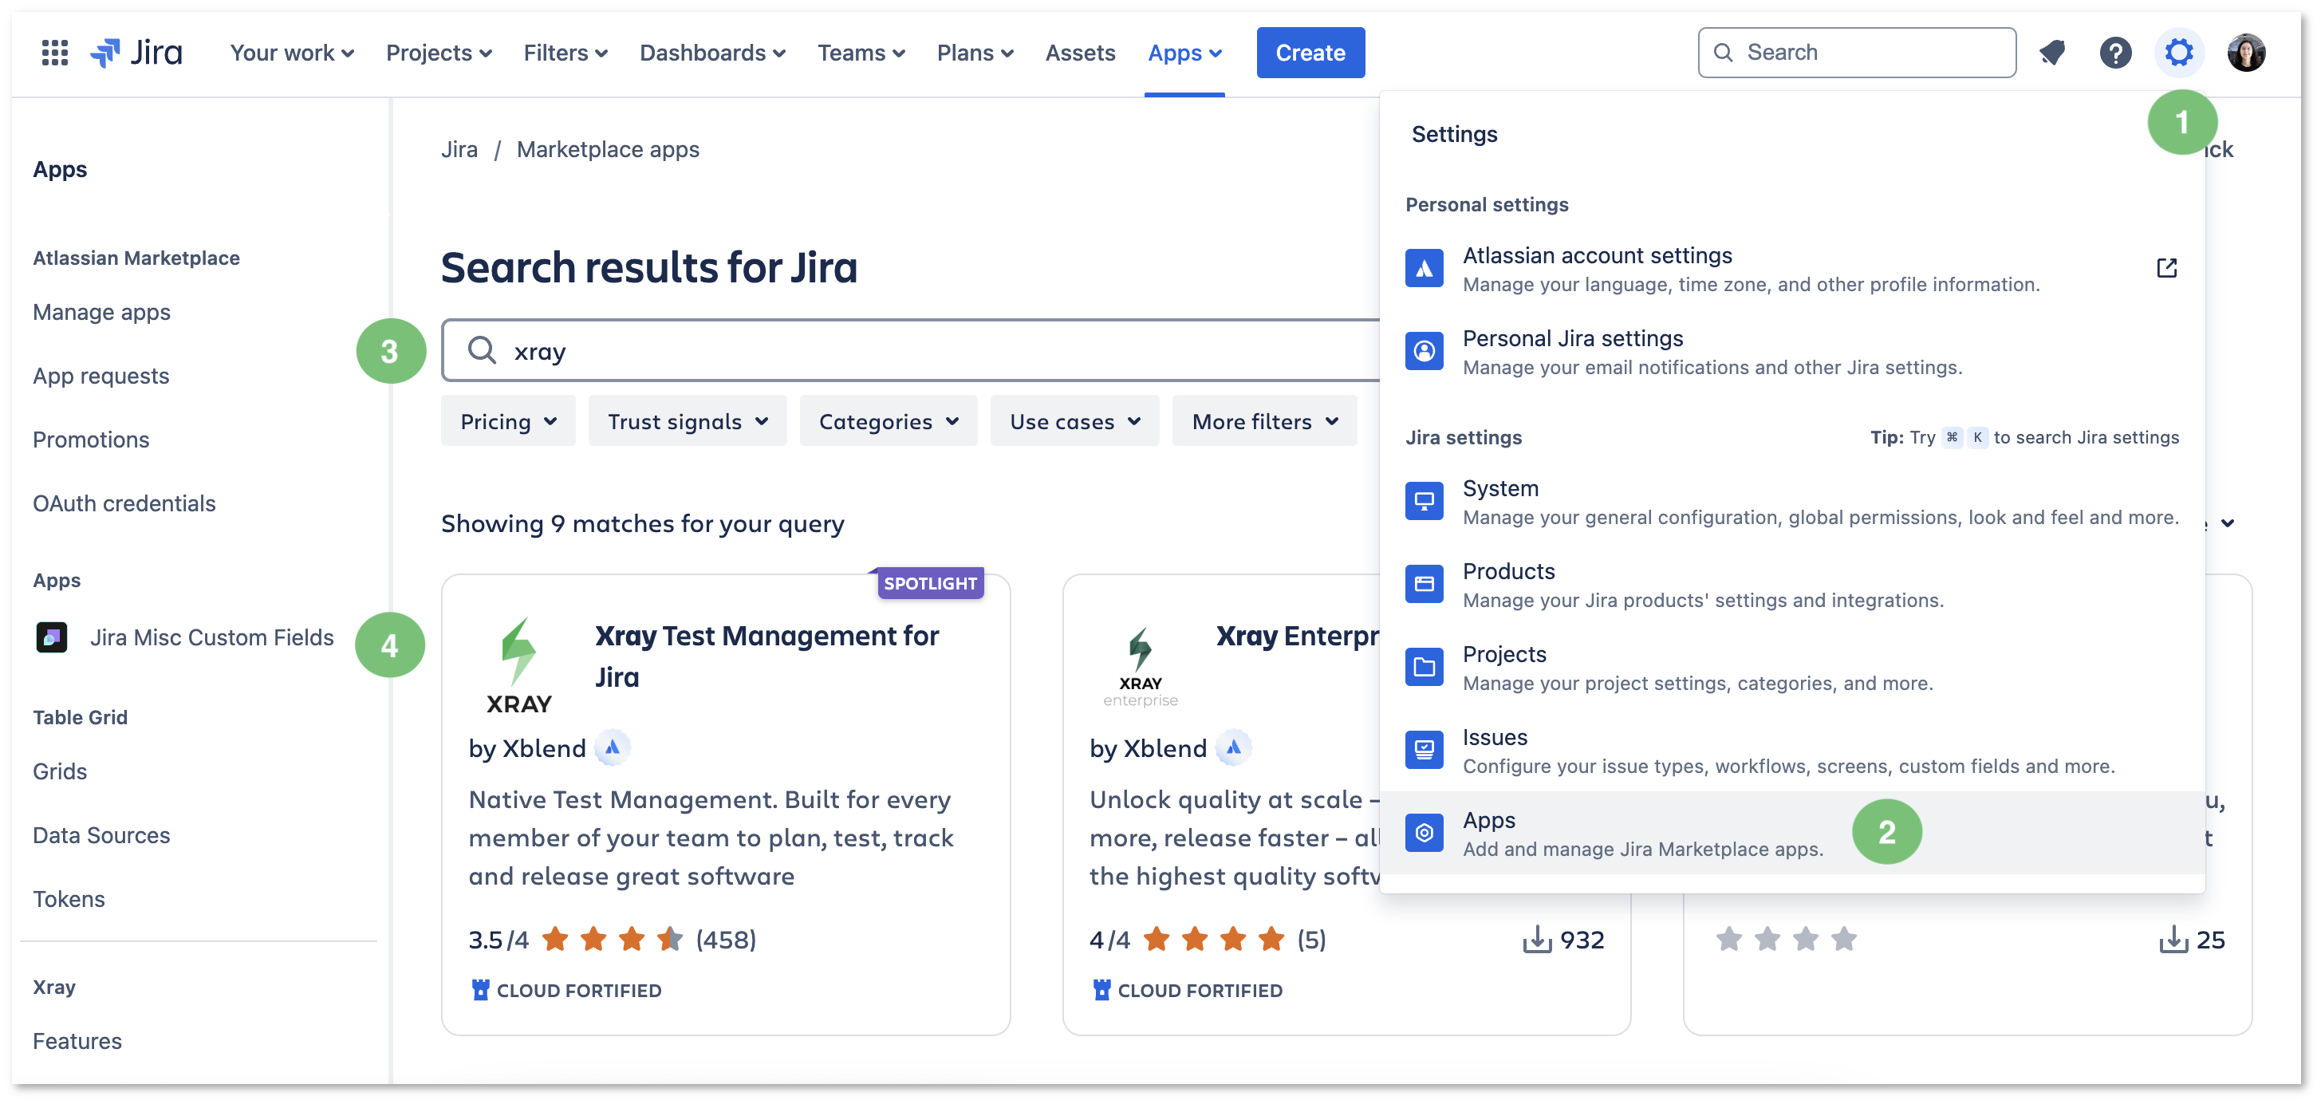Click the Create button
Screen dimensions: 2321x1104
[1310, 53]
